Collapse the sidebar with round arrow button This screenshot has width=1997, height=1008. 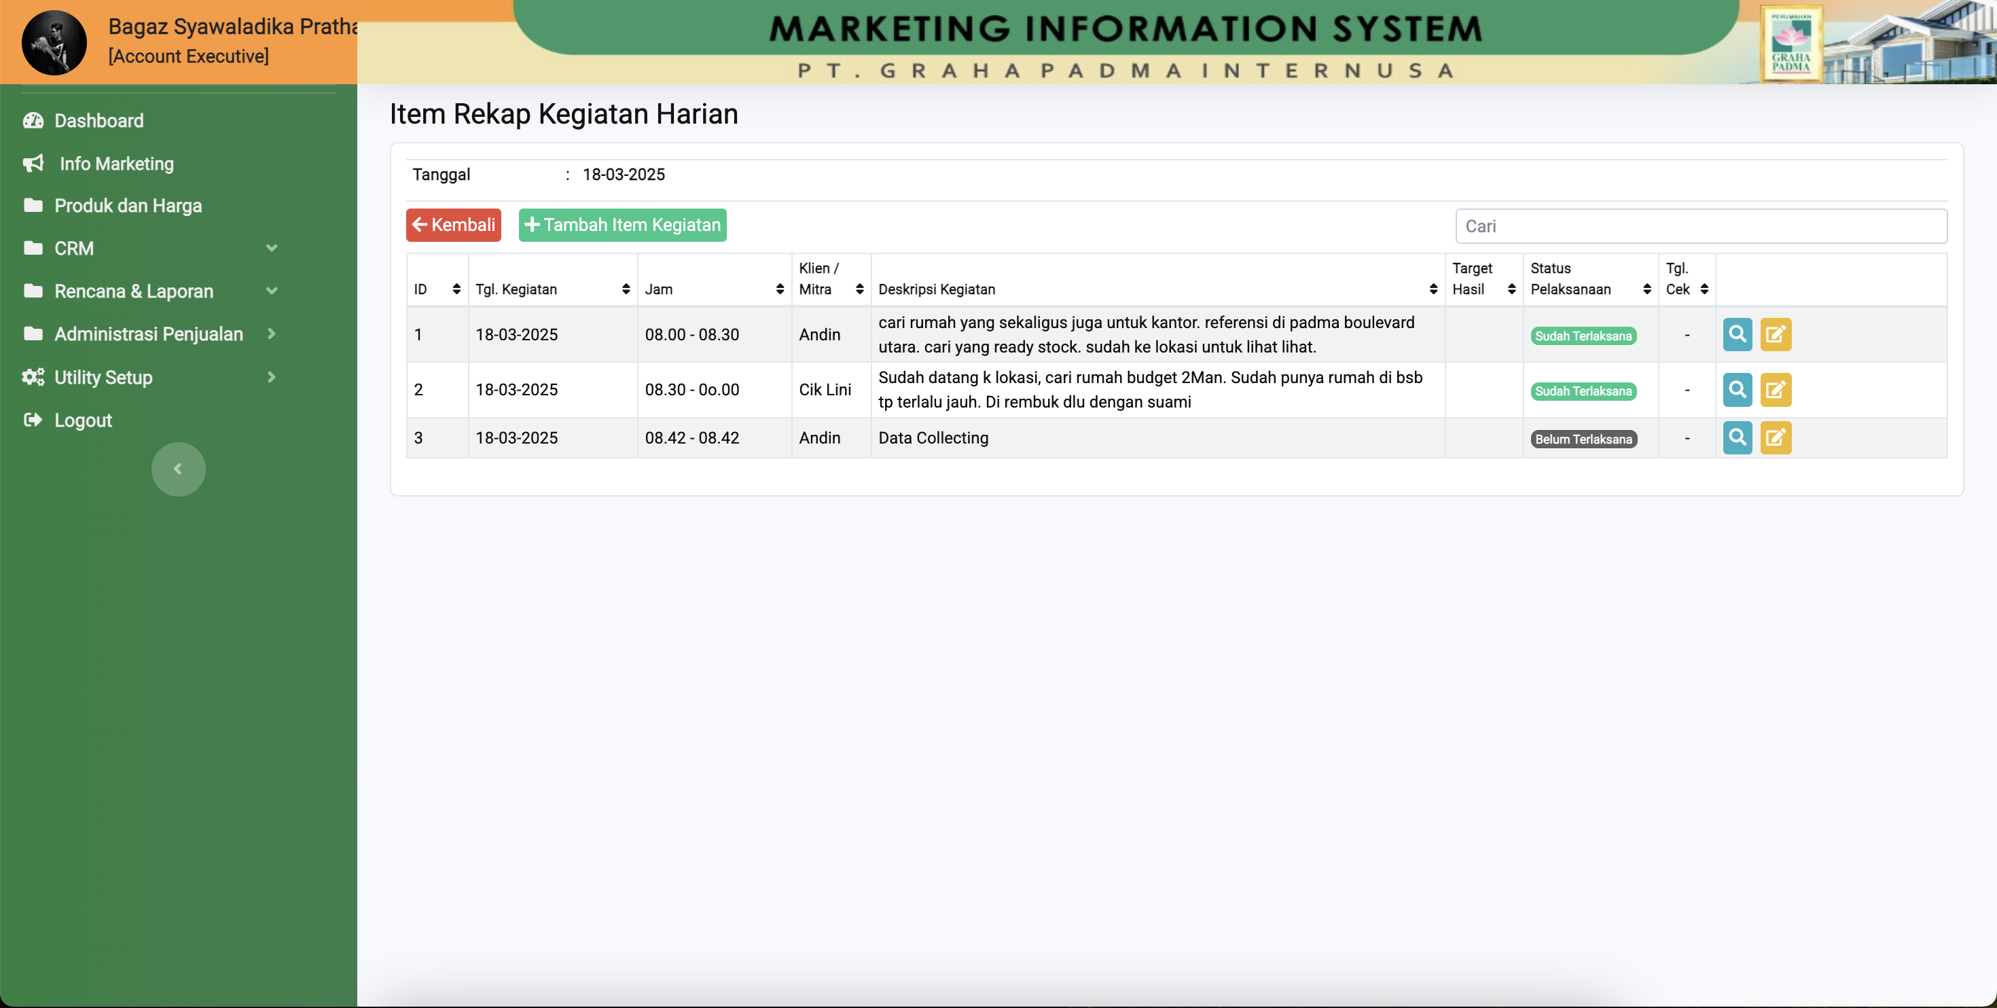coord(177,468)
